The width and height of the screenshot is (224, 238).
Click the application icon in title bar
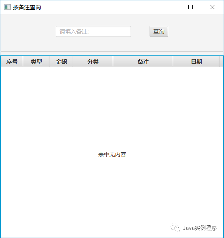coord(7,7)
